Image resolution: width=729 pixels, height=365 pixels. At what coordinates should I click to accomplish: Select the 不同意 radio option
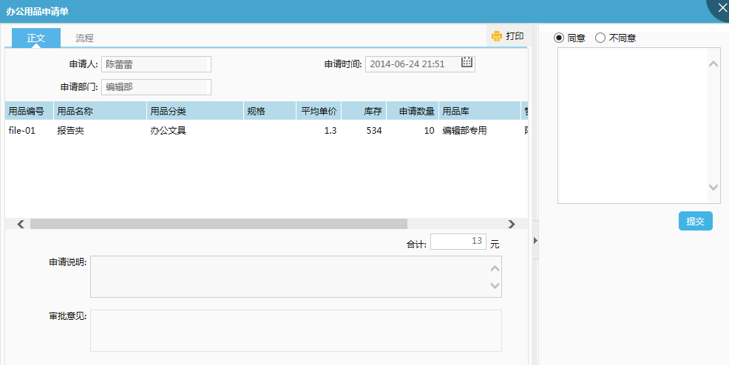point(600,38)
